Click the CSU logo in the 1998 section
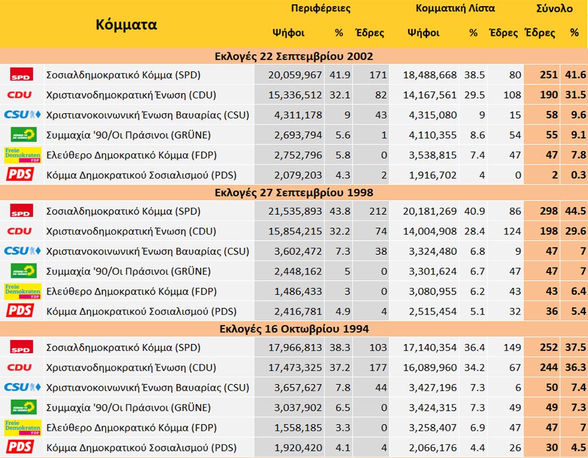Viewport: 588px width, 458px height. tap(22, 251)
